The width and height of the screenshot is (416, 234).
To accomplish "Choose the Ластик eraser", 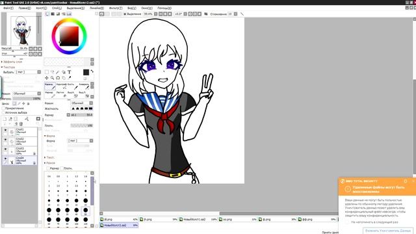I will coord(61,94).
